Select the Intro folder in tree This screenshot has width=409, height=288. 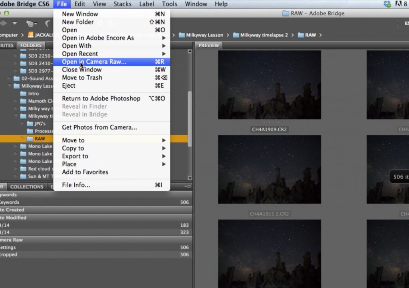tap(30, 94)
